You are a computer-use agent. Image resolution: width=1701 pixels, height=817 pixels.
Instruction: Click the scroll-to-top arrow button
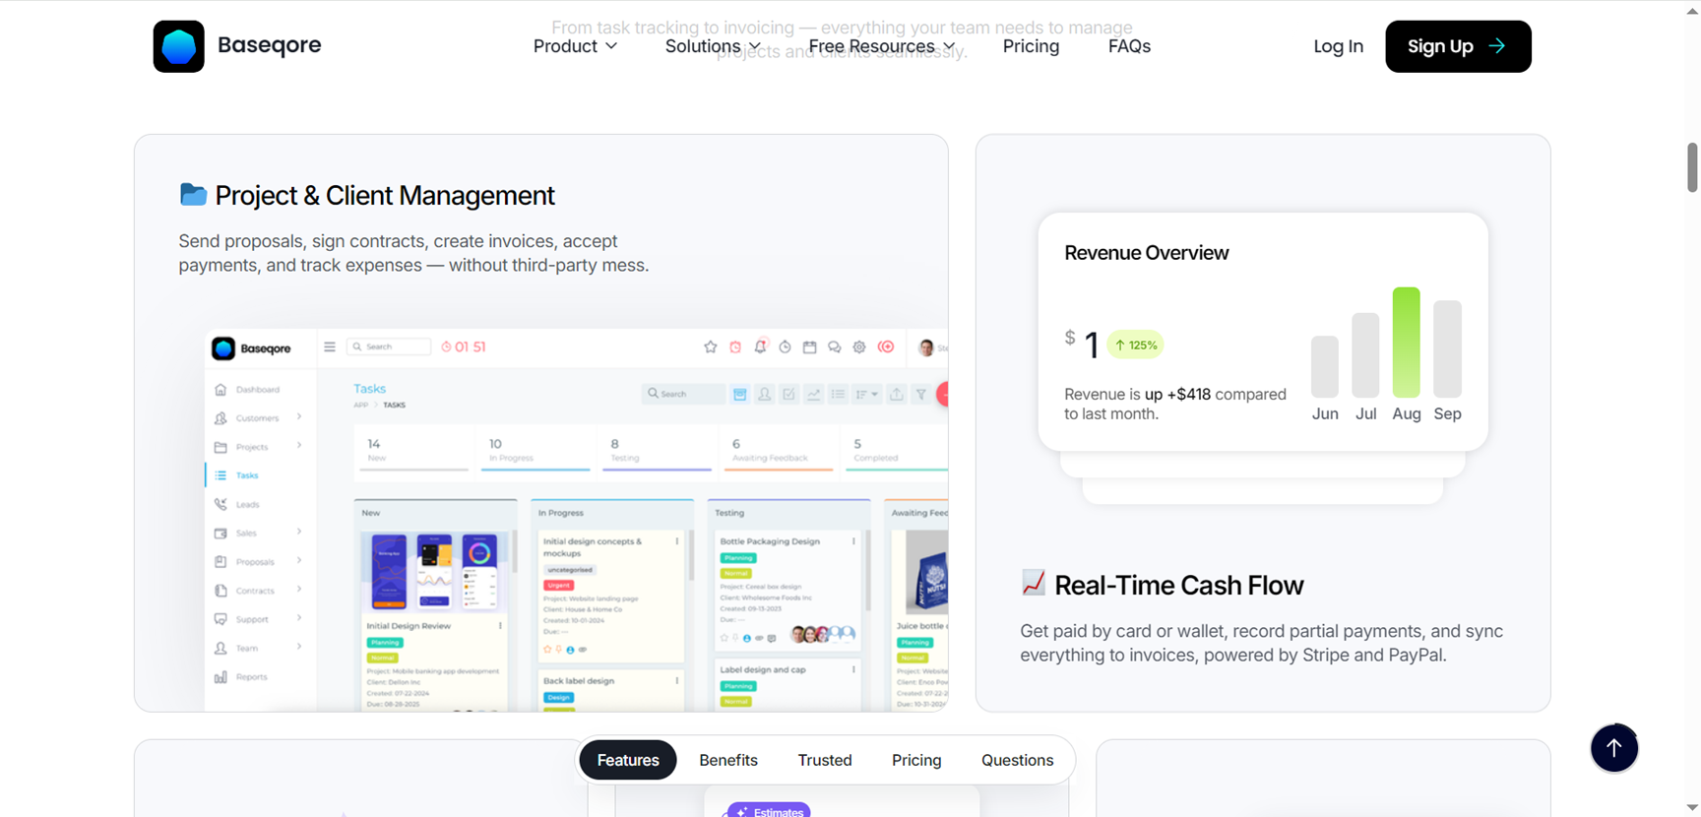tap(1614, 748)
